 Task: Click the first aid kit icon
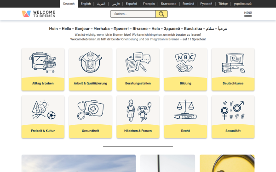coord(90,110)
